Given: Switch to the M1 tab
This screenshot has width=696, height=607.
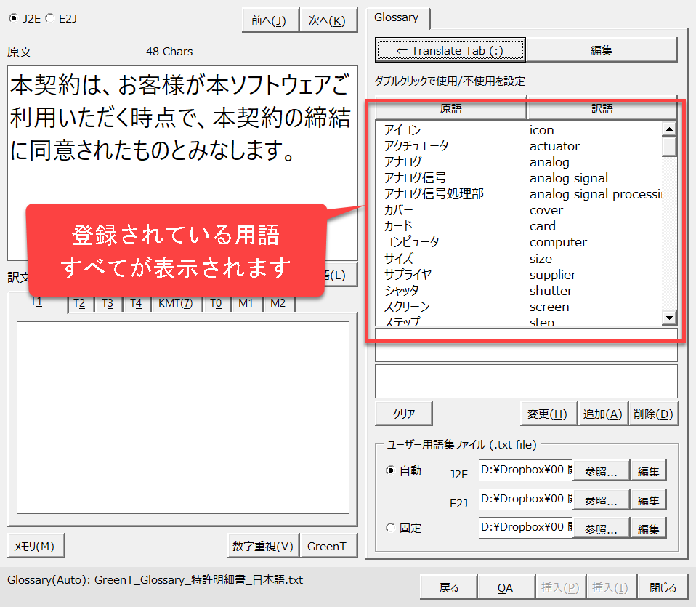Looking at the screenshot, I should [x=246, y=303].
